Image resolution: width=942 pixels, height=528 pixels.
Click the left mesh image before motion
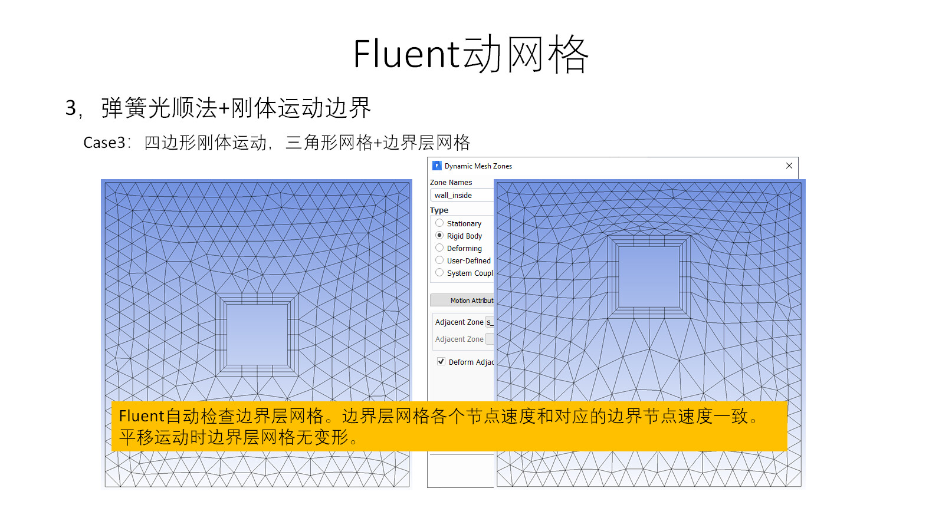tap(257, 334)
